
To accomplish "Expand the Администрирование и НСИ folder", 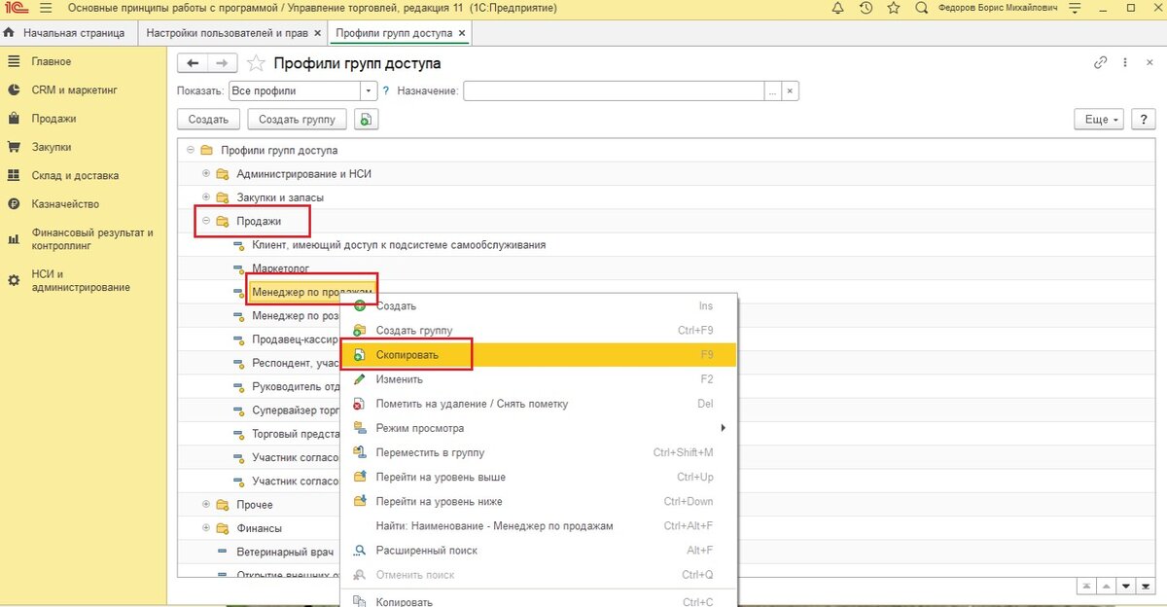I will (x=206, y=173).
